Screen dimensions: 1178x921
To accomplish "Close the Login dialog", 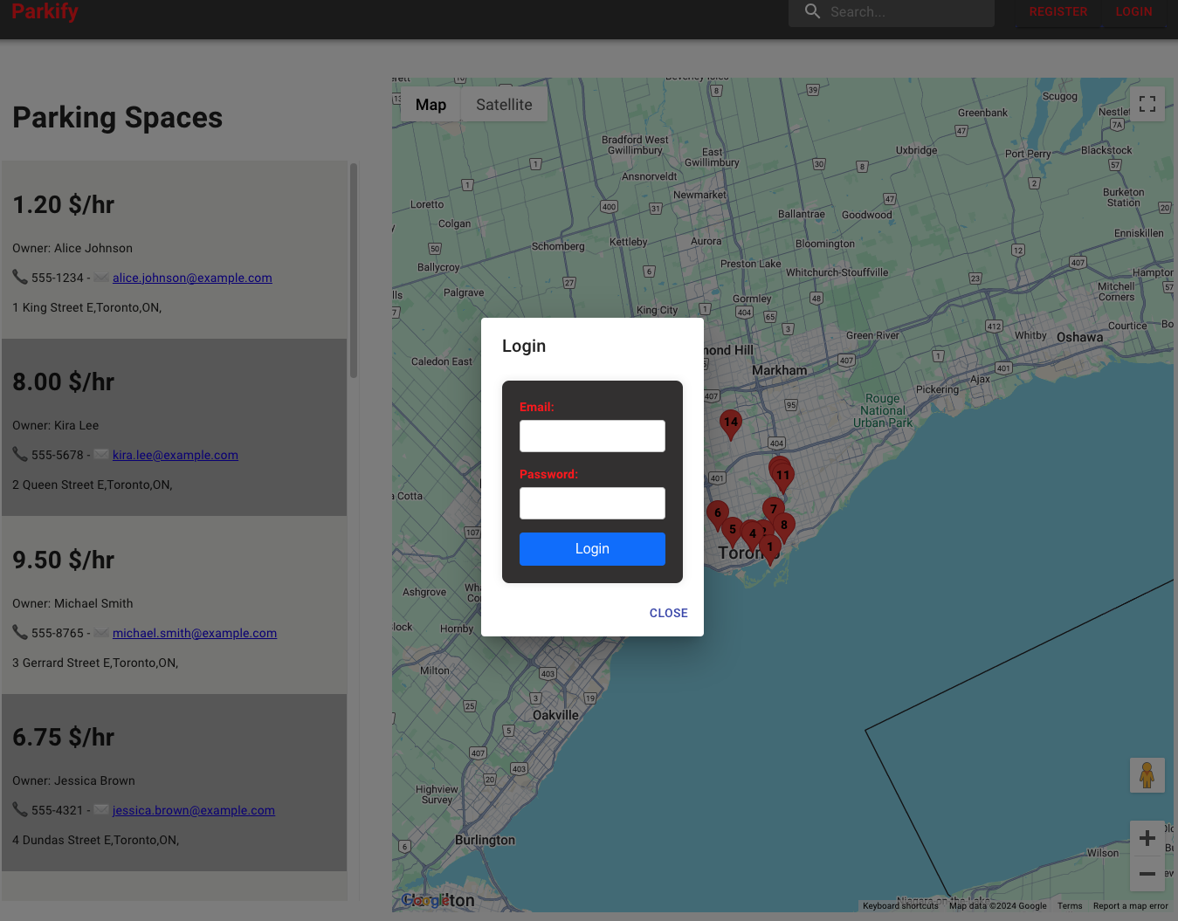I will (x=668, y=613).
